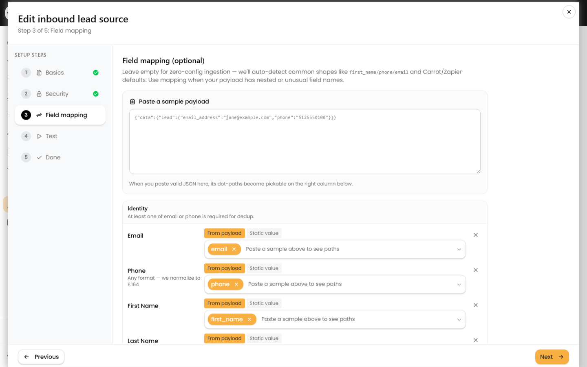
Task: Click the arrows icon in Field mapping step
Action: pyautogui.click(x=39, y=115)
